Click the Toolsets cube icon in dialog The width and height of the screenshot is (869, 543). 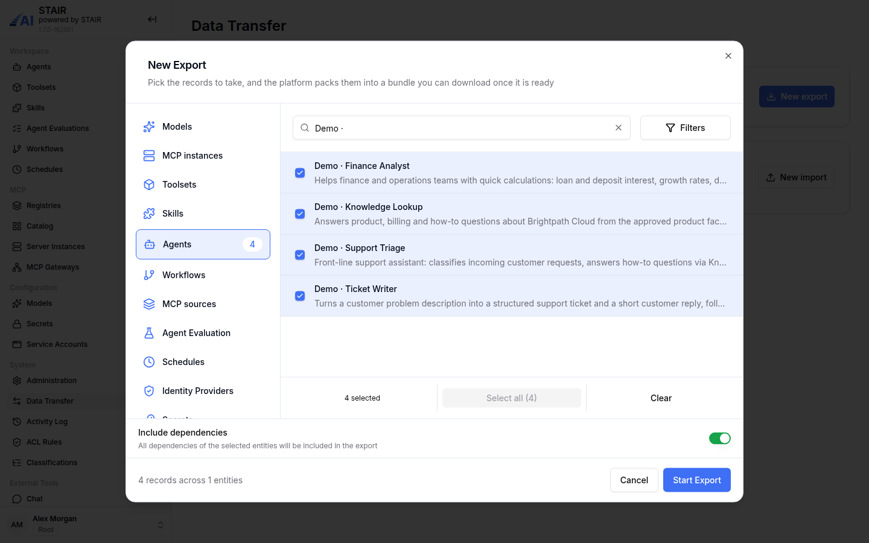coord(149,185)
